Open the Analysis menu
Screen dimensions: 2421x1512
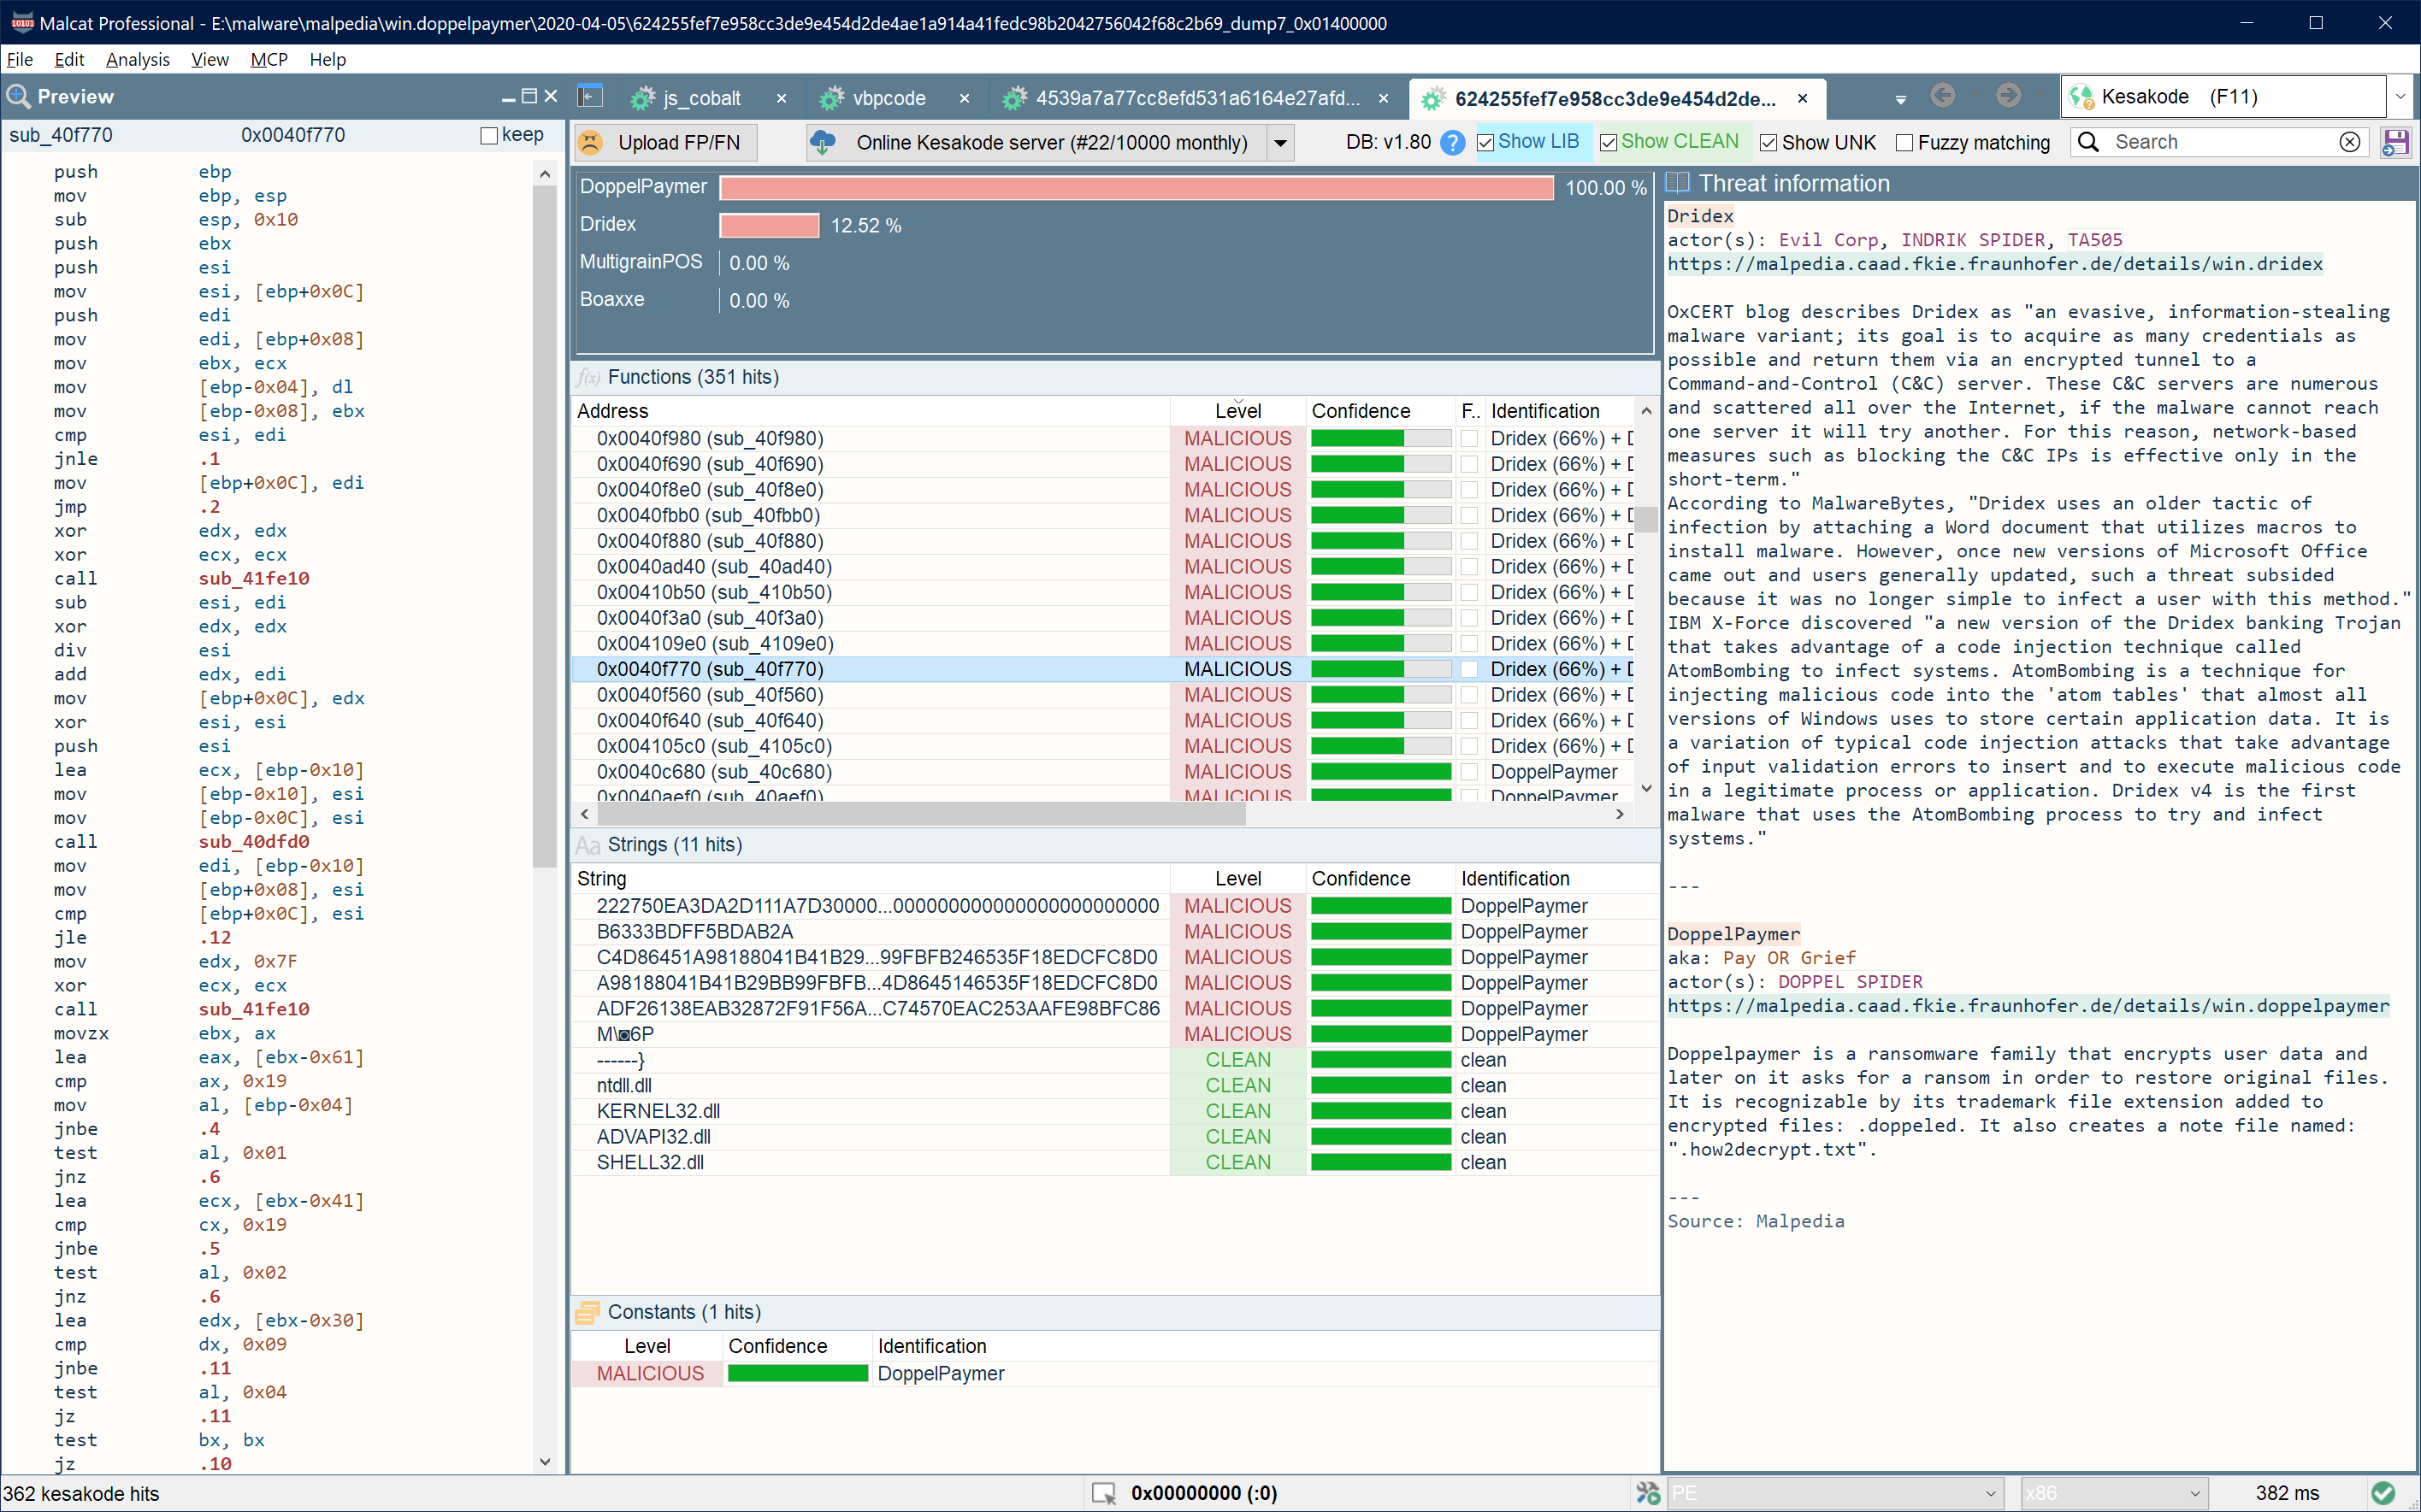[x=138, y=59]
